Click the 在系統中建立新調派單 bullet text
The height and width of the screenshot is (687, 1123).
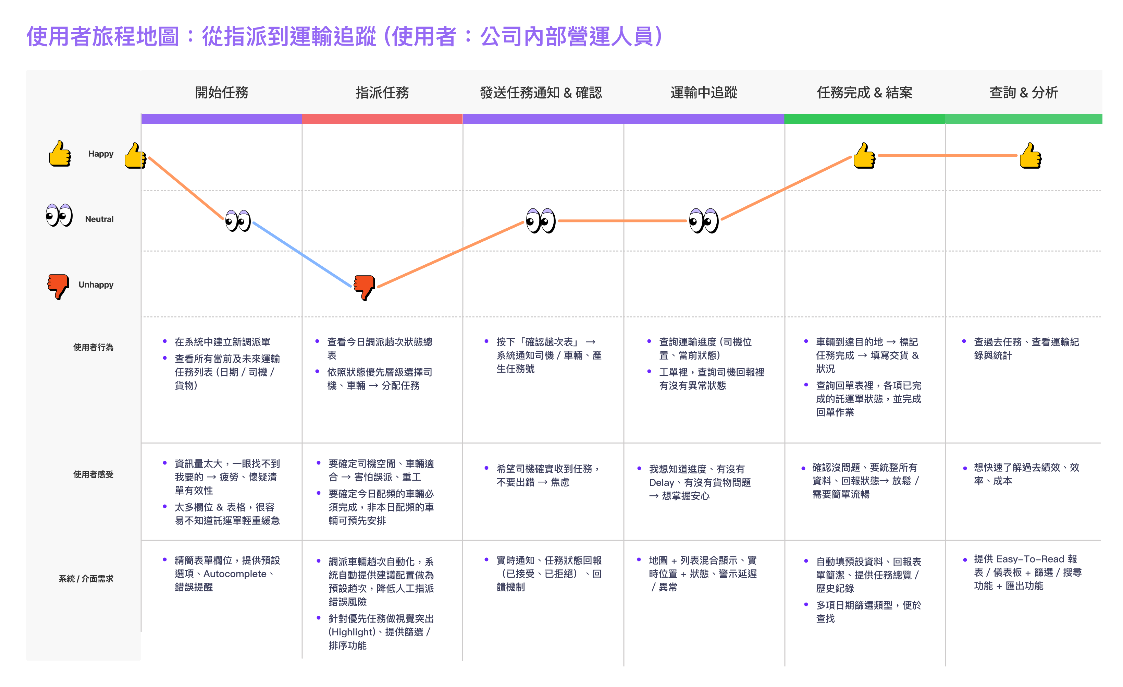[222, 342]
